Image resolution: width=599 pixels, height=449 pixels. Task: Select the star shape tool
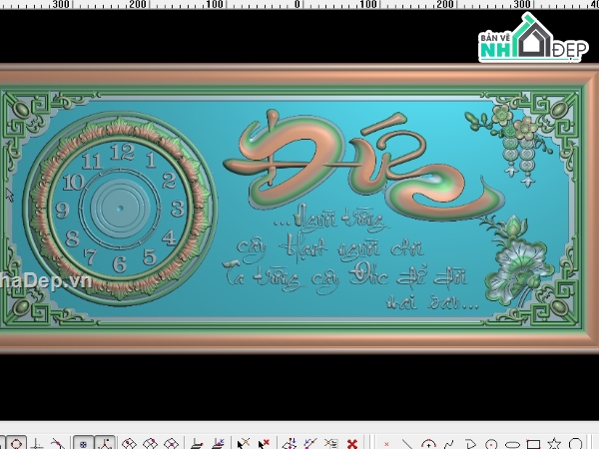pyautogui.click(x=554, y=444)
